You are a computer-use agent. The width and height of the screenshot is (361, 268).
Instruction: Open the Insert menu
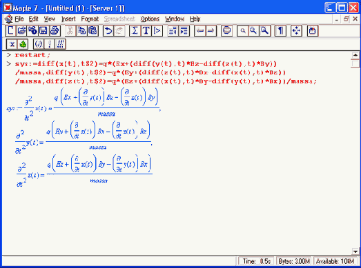68,19
